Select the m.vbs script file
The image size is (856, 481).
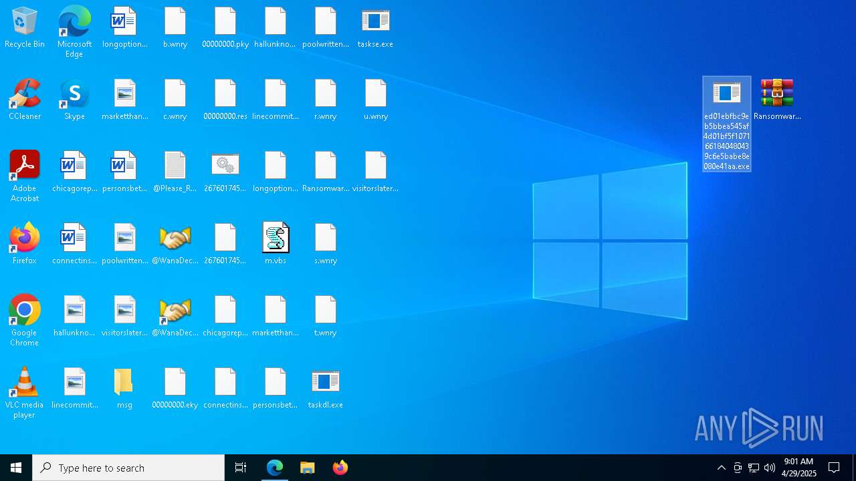(276, 245)
